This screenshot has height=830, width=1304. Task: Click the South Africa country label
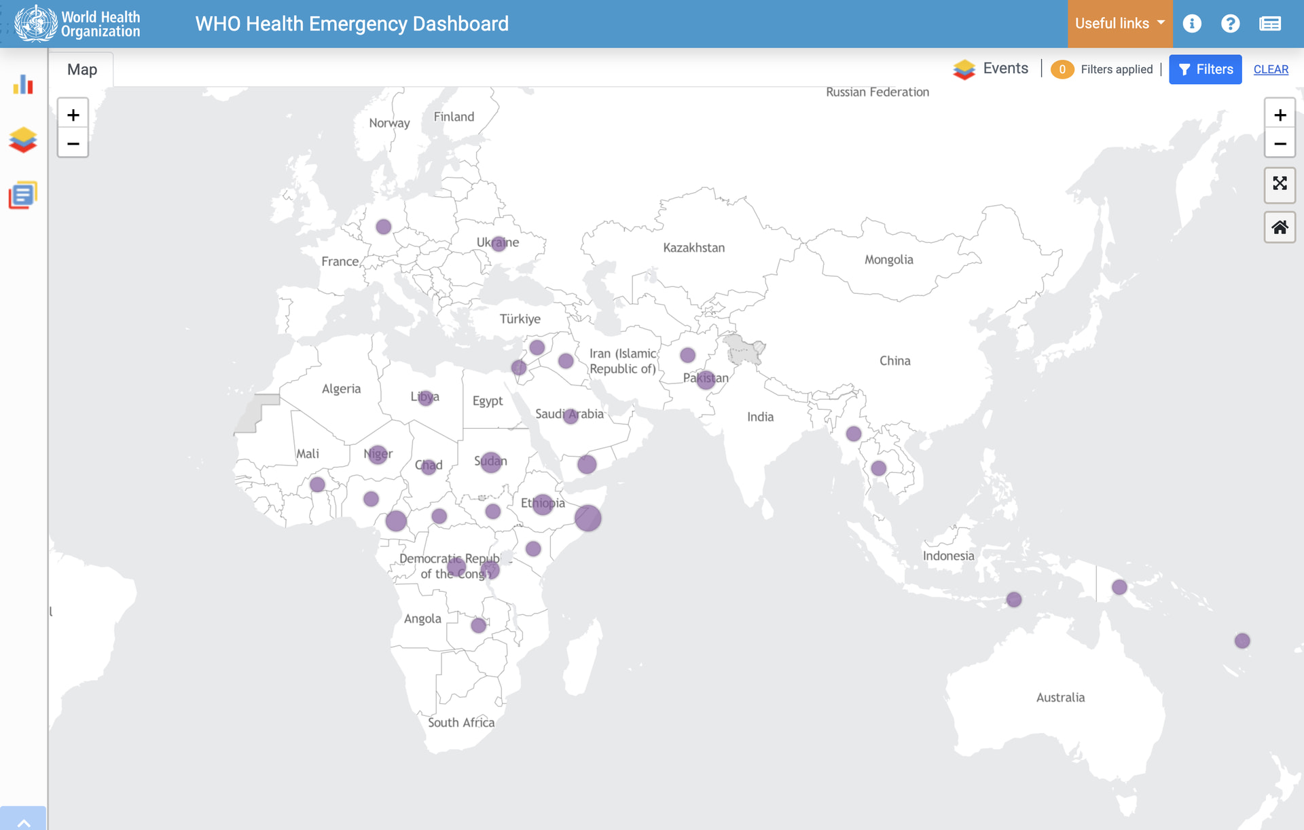(x=461, y=723)
